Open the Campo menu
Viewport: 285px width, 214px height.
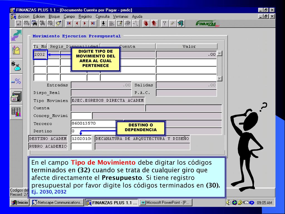pos(69,16)
